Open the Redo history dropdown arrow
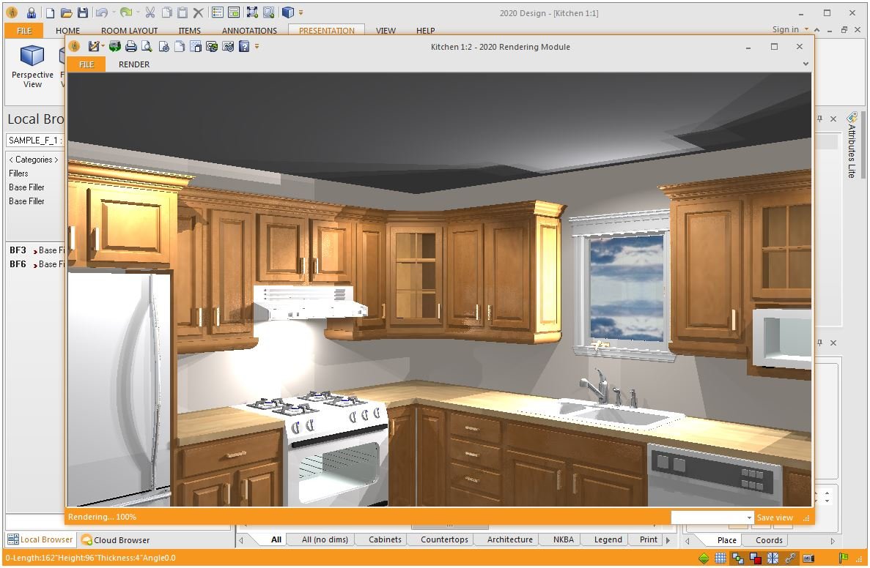Viewport: 870px width, 568px height. tap(138, 12)
